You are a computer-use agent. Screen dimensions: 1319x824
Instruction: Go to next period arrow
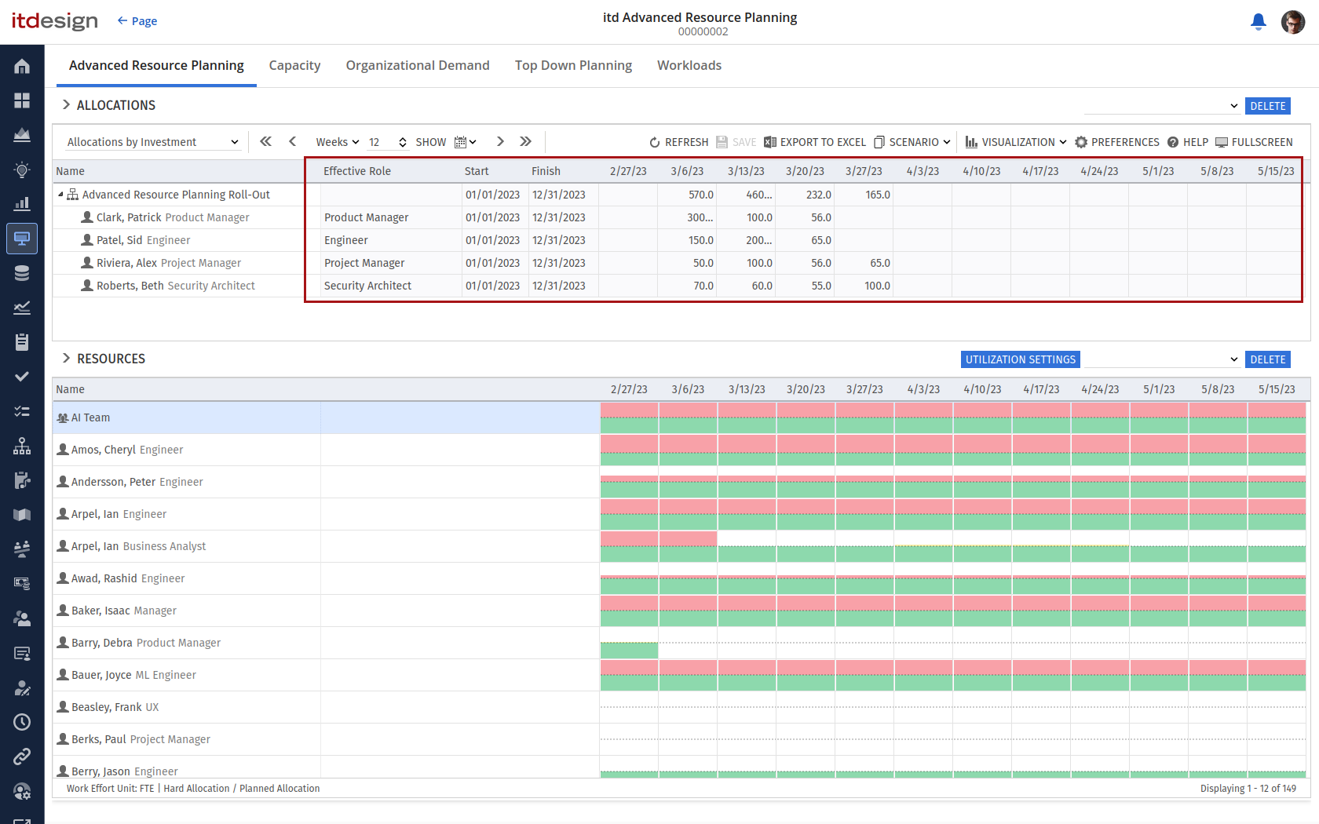click(500, 141)
